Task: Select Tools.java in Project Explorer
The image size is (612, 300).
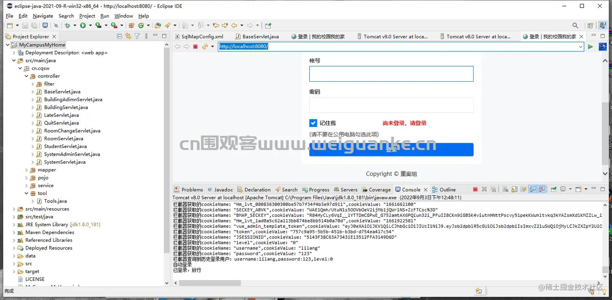Action: (55, 201)
